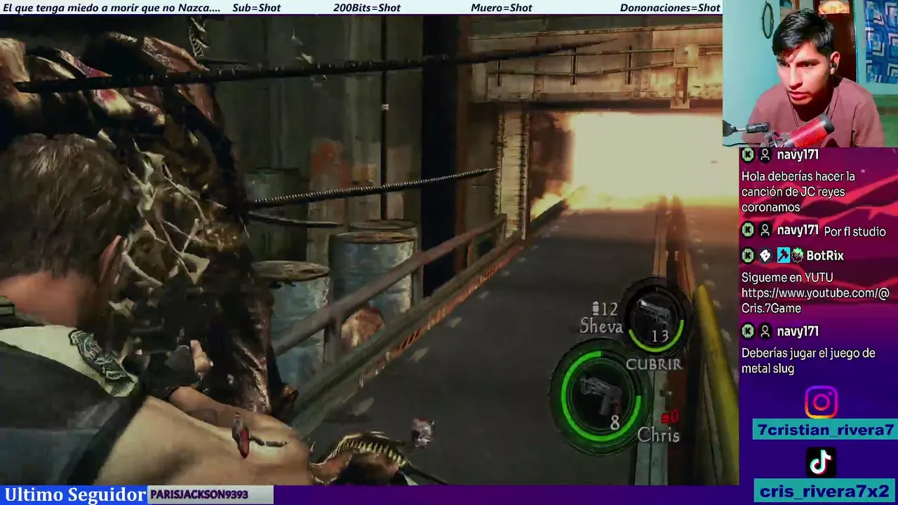Screen dimensions: 898x505
Task: Click the green verified badge next to BotRix
Action: [x=798, y=255]
